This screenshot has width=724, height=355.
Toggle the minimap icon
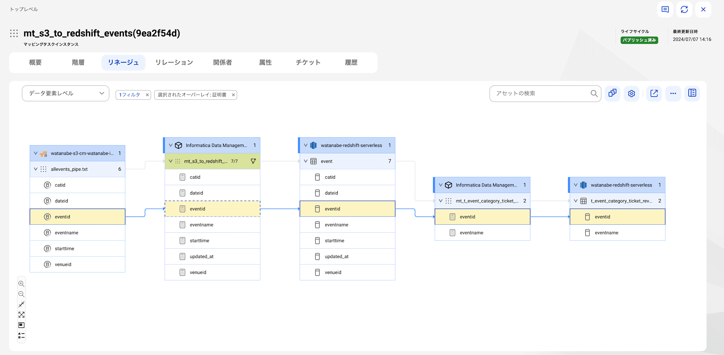tap(21, 325)
